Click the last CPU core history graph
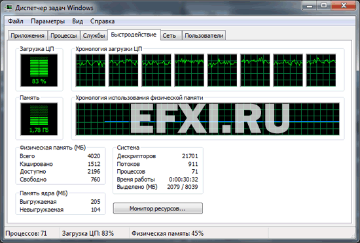 [x=321, y=71]
